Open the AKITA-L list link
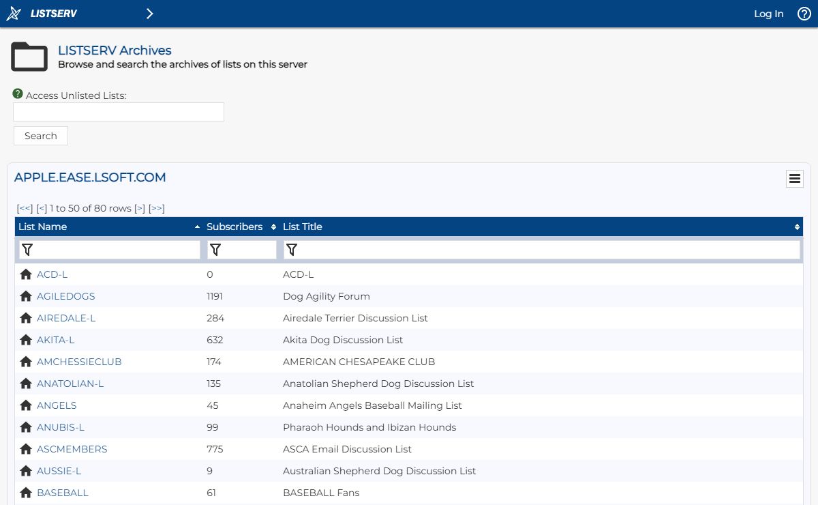The image size is (818, 505). (56, 340)
